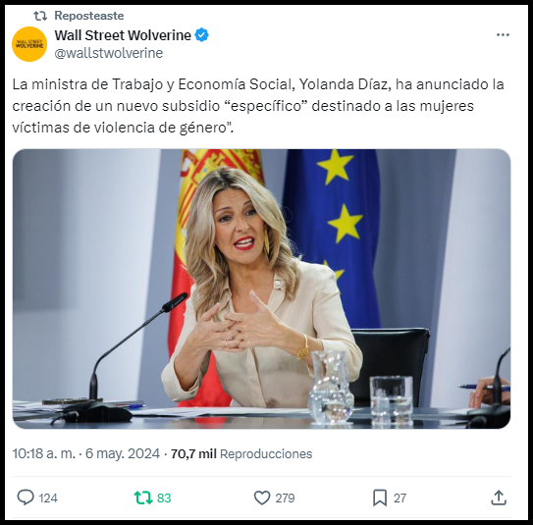Bookmark the tweet with bookmark icon
This screenshot has height=525, width=533.
click(380, 499)
